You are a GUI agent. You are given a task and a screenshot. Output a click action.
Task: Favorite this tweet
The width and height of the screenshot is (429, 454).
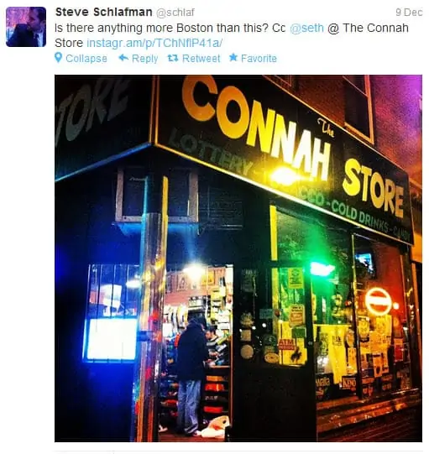pyautogui.click(x=253, y=58)
